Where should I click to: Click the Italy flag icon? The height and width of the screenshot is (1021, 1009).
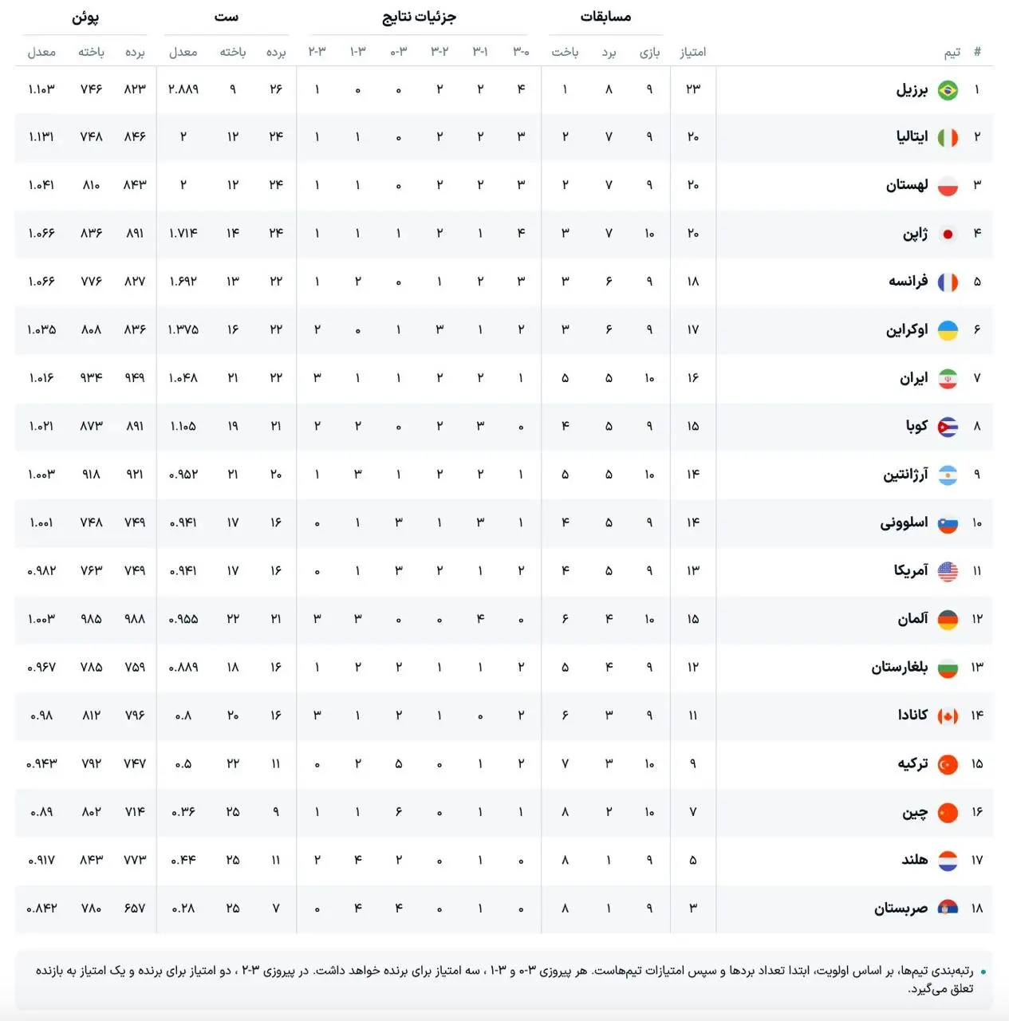(x=948, y=138)
